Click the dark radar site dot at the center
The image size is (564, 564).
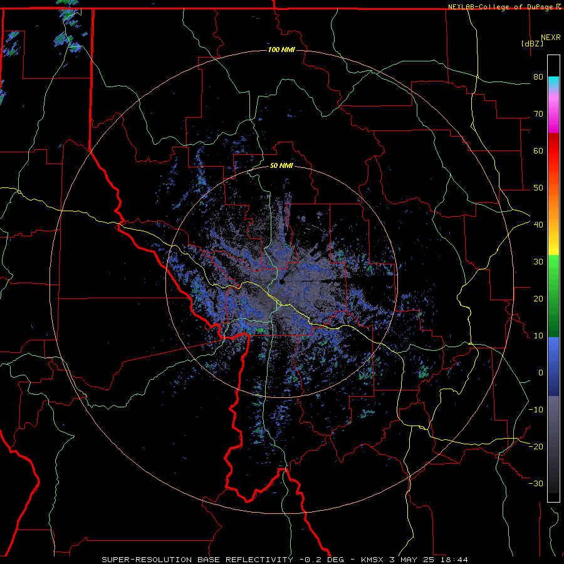[281, 281]
